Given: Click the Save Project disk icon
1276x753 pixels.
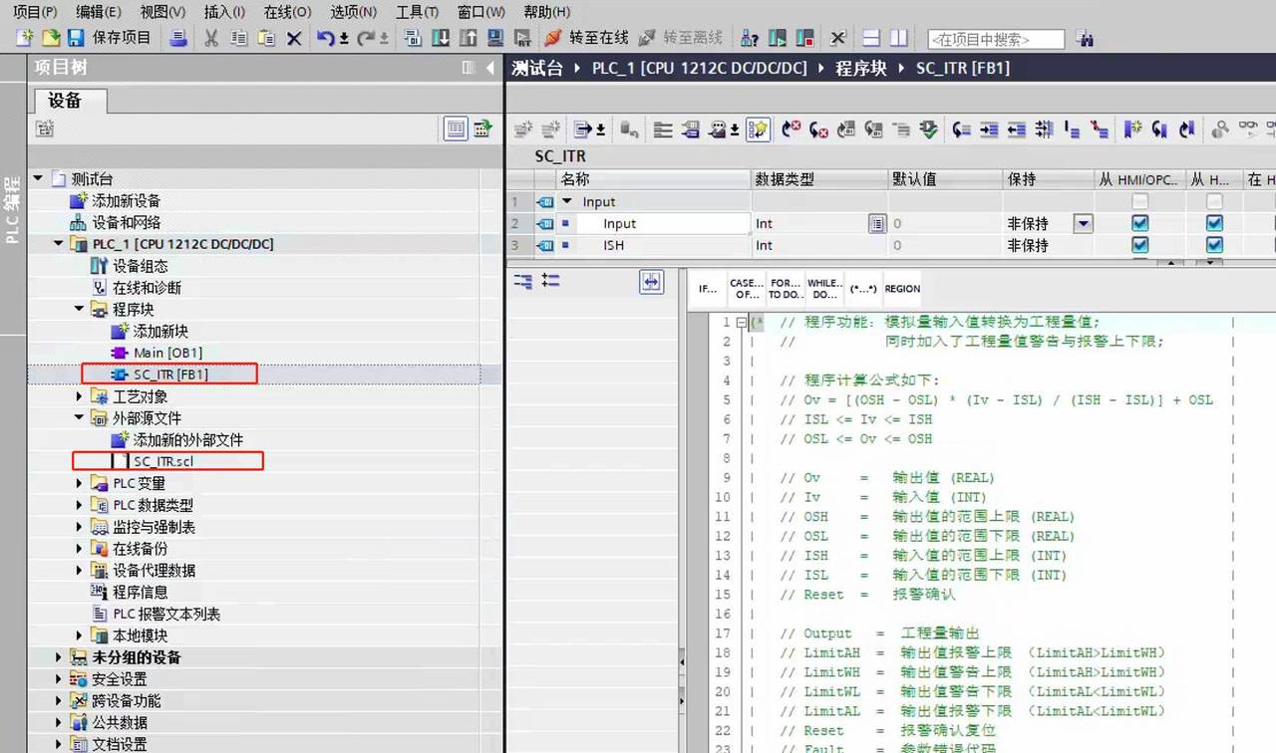Looking at the screenshot, I should 76,38.
